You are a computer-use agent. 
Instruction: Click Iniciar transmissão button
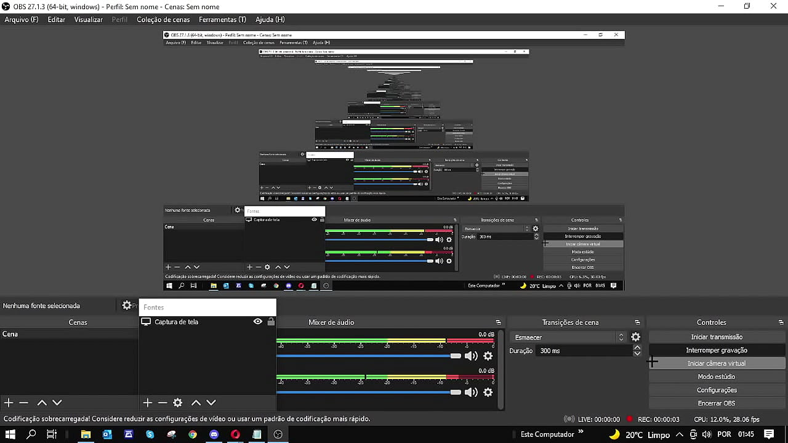pos(717,337)
